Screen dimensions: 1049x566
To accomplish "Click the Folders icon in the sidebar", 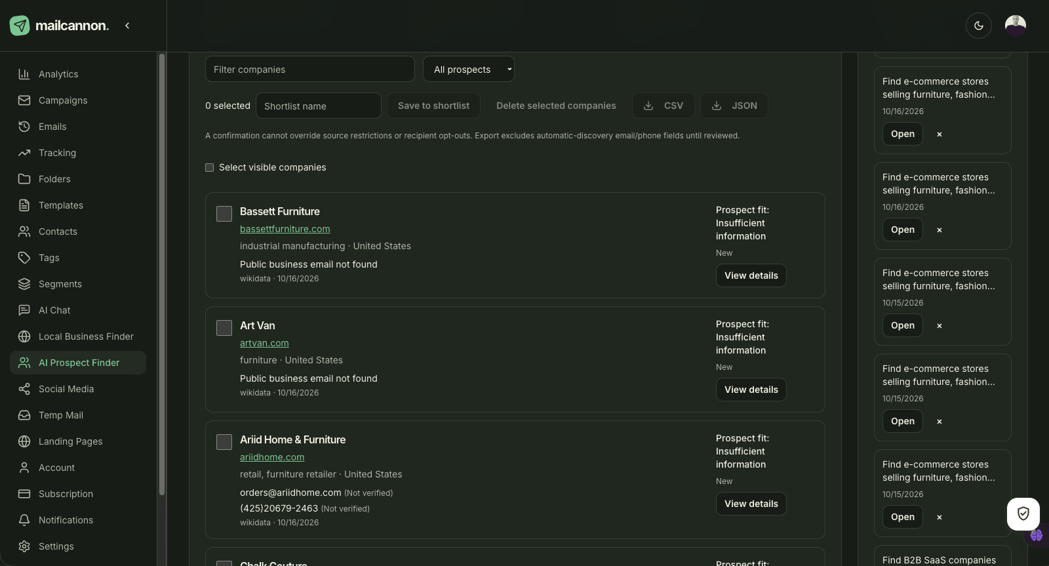I will click(24, 179).
